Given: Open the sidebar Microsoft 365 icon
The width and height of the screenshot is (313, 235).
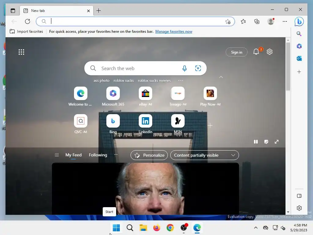Looking at the screenshot, I should tap(299, 46).
